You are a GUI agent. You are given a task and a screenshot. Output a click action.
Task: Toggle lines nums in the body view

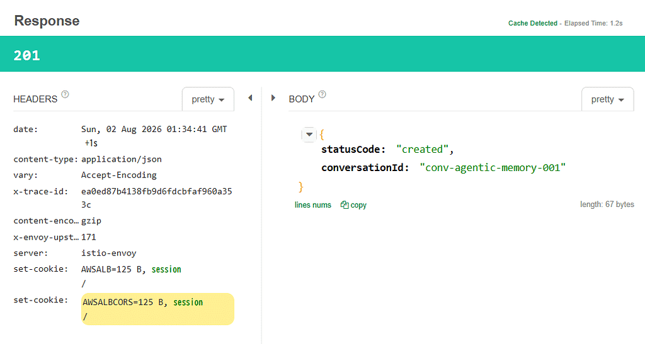tap(312, 205)
